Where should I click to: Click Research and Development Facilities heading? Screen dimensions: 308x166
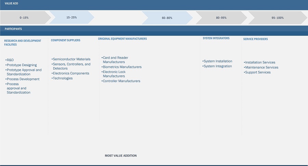23,43
